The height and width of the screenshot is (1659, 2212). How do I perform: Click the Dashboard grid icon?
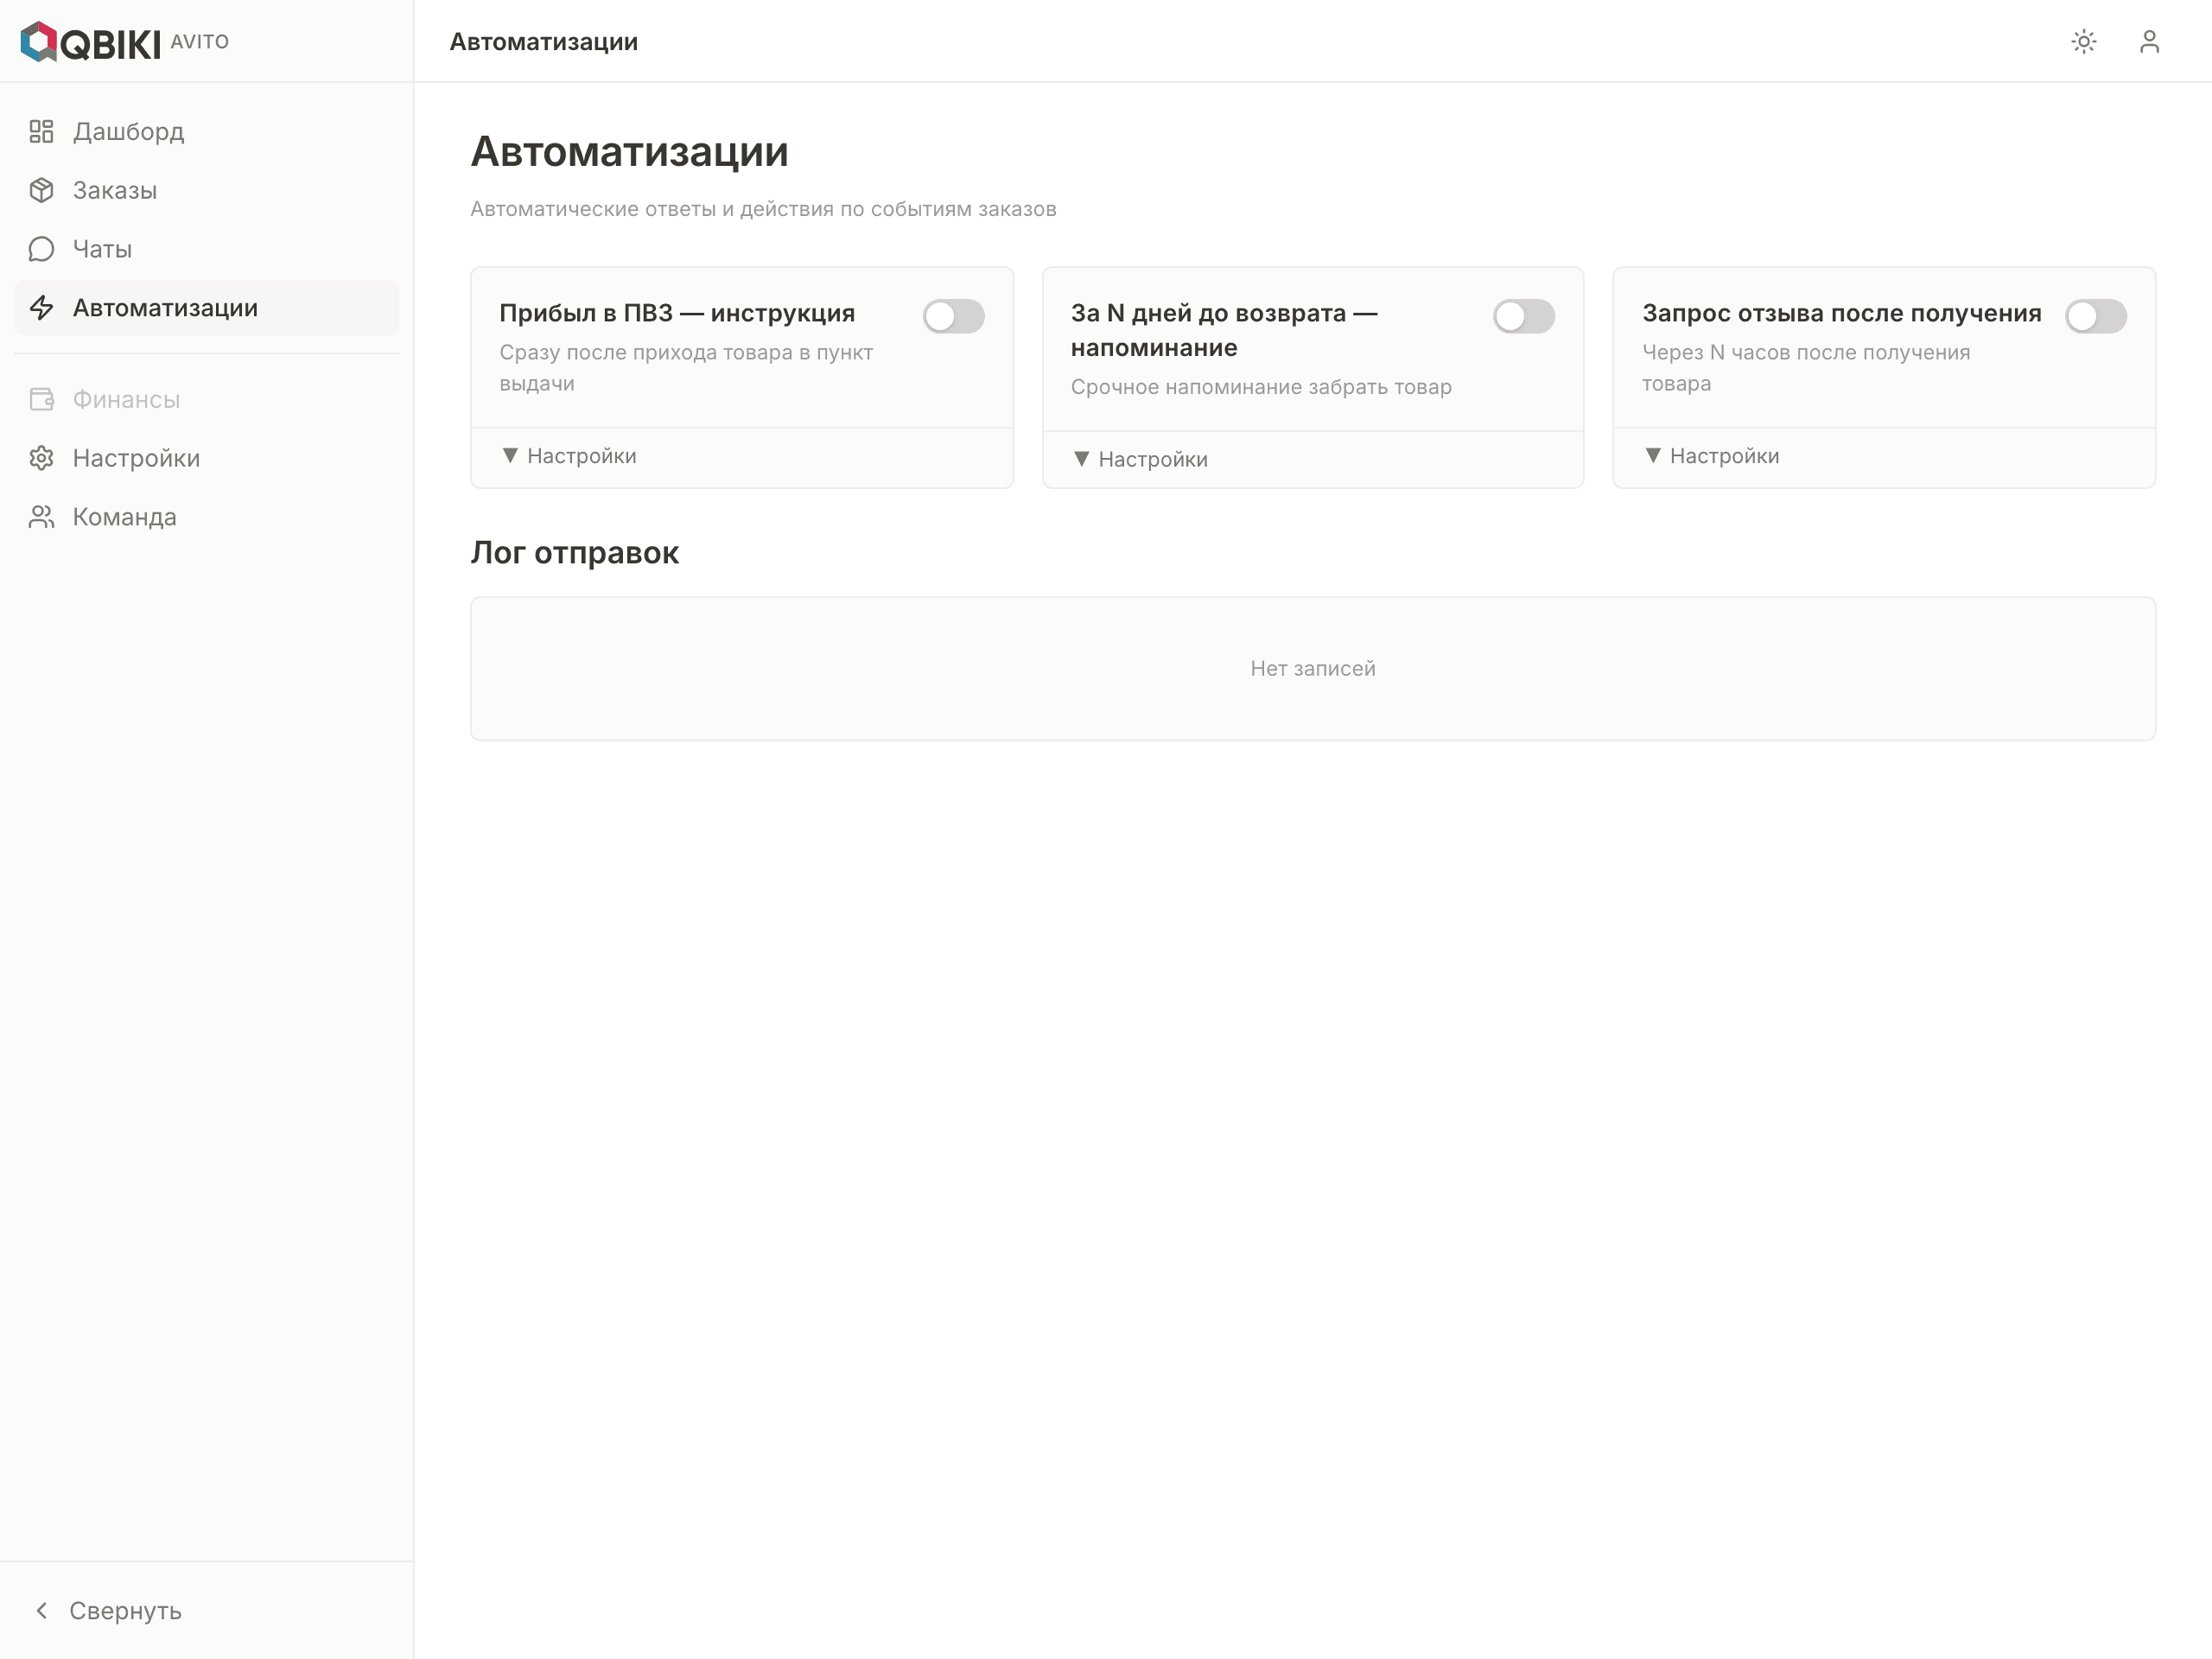click(x=41, y=131)
